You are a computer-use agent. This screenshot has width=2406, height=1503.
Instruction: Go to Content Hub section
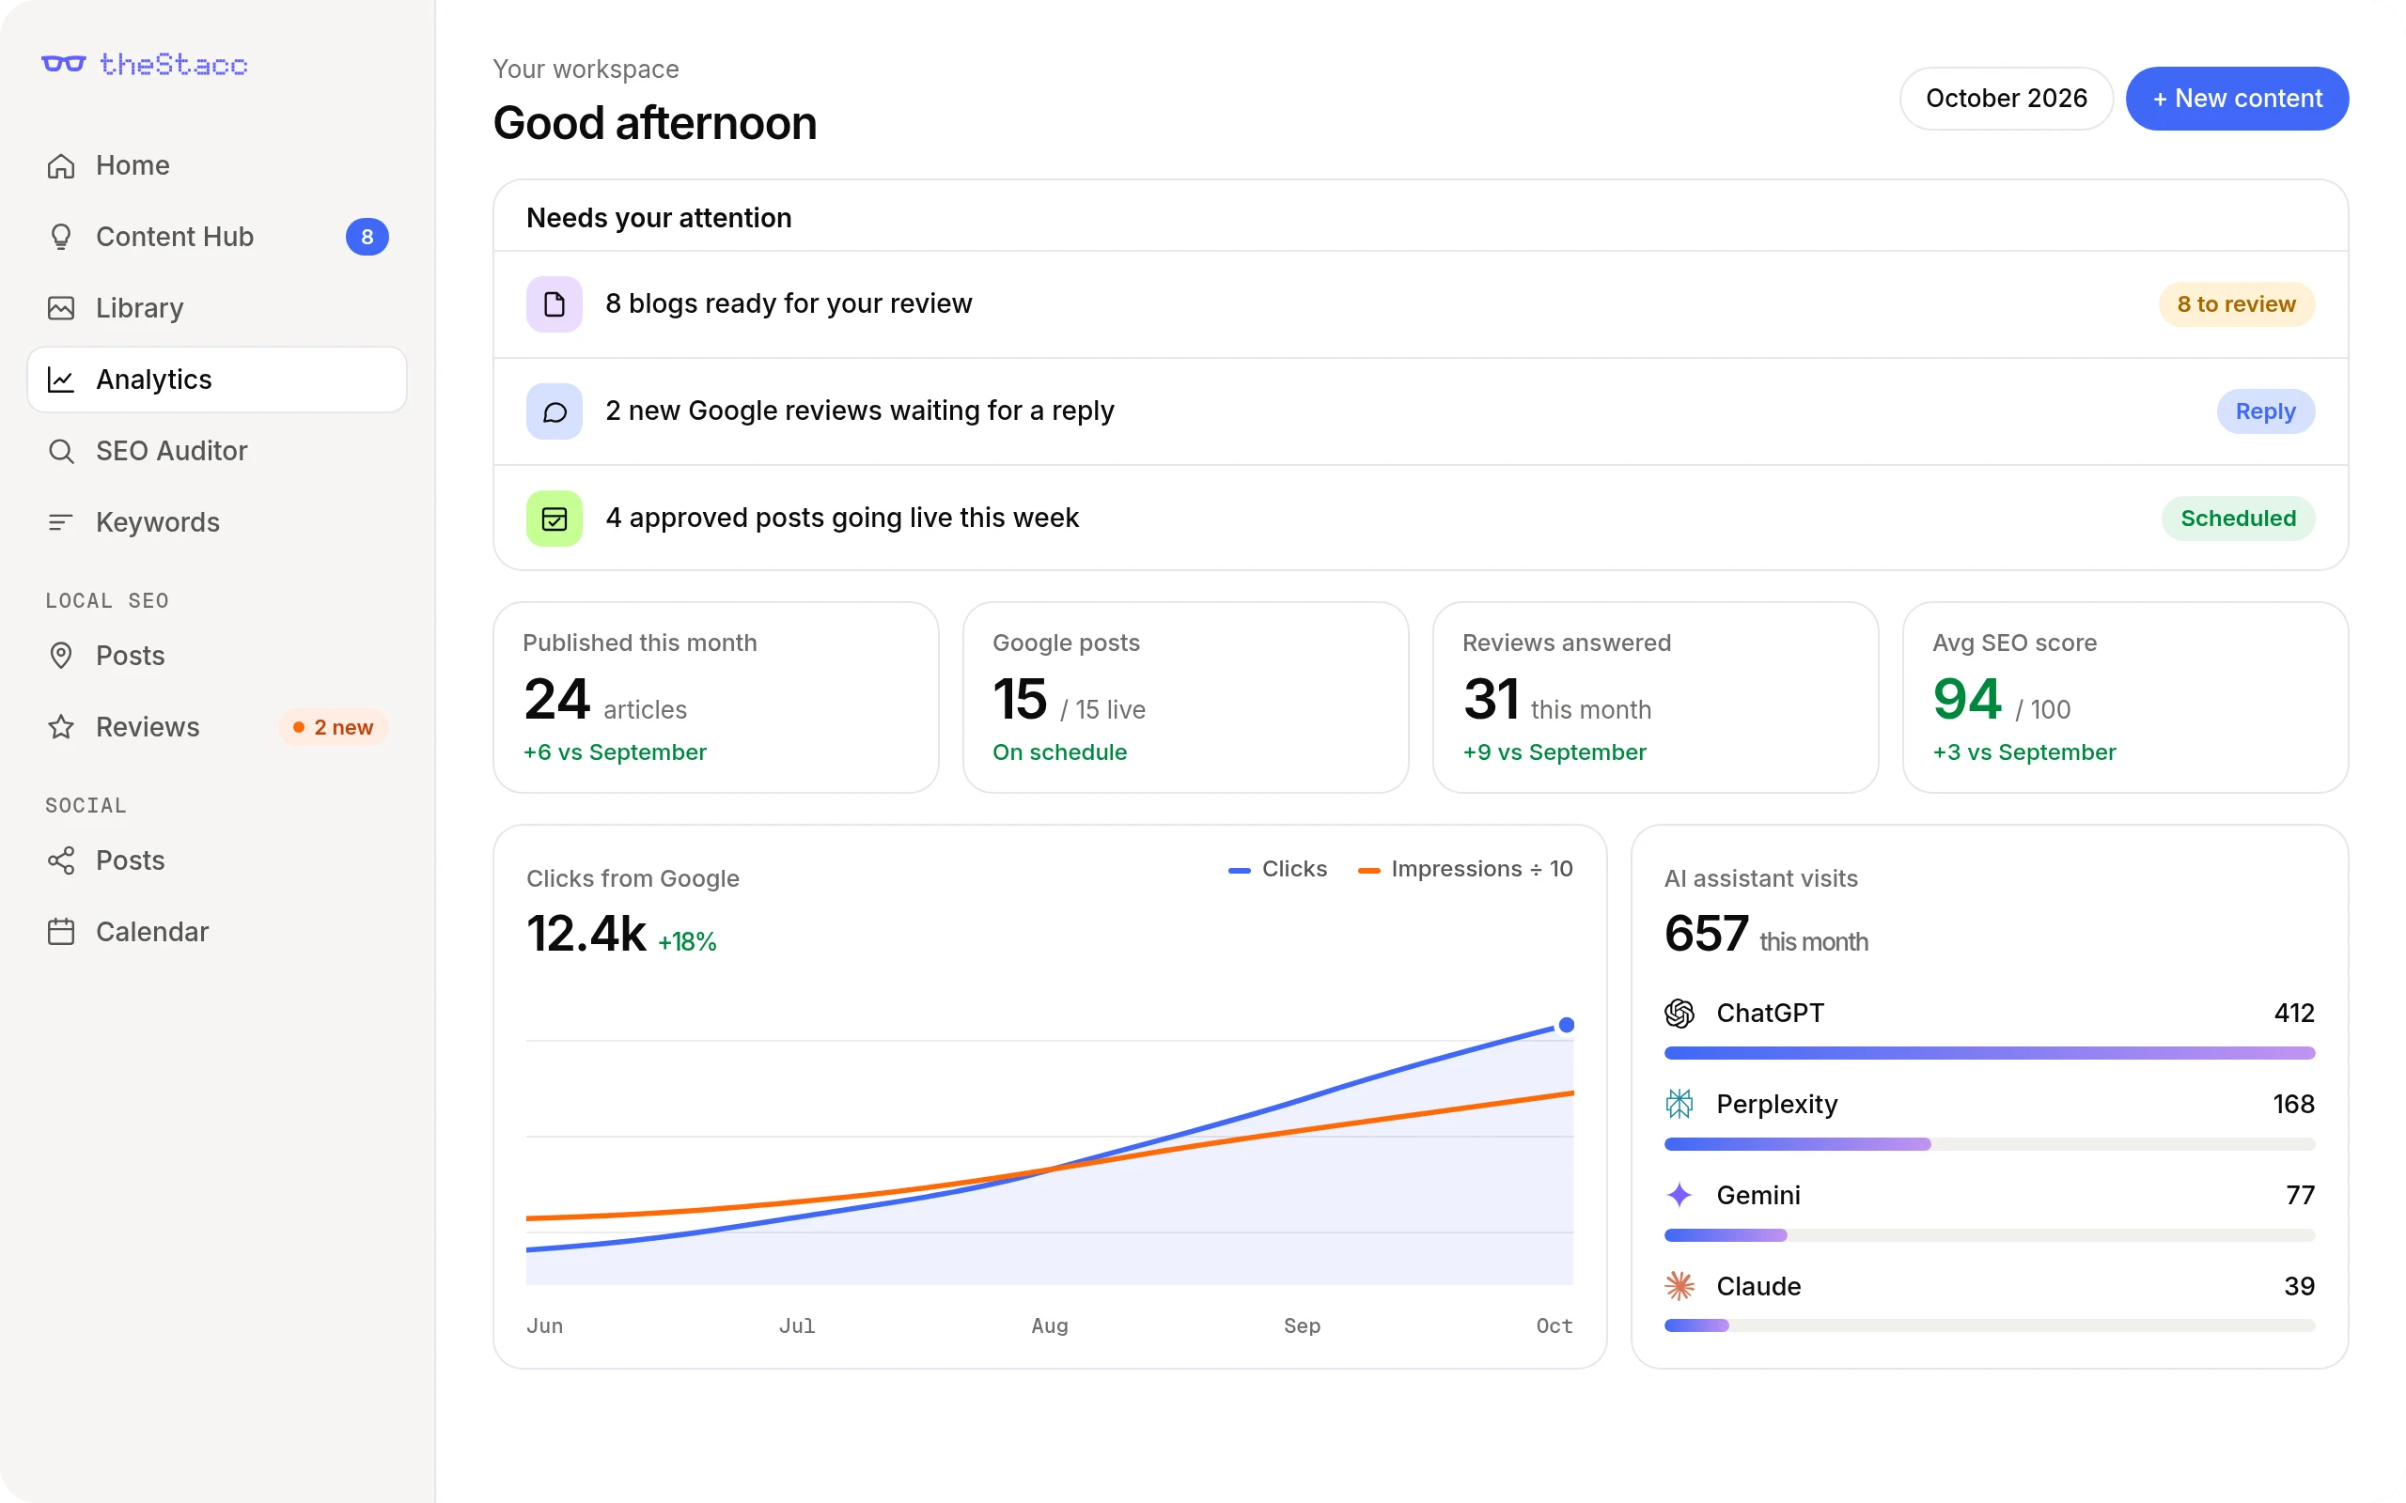click(217, 237)
